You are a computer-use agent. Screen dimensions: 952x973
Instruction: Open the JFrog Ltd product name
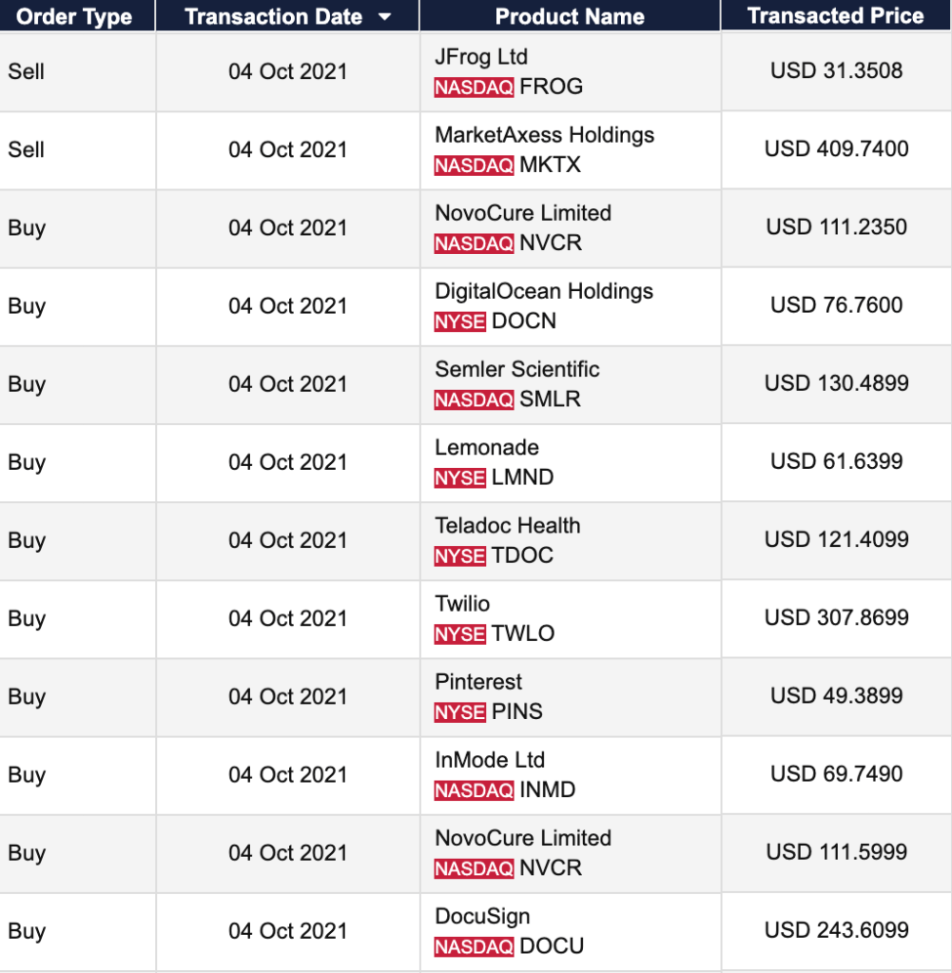coord(481,57)
